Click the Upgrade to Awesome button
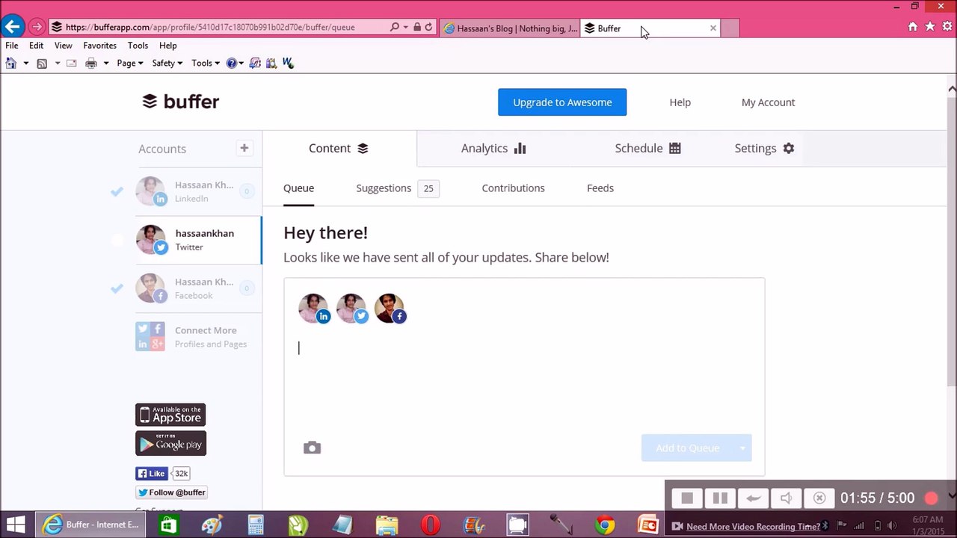957x538 pixels. 562,102
